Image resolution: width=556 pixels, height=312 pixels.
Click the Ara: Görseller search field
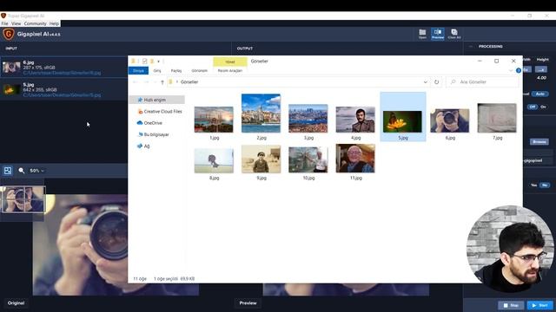pos(482,82)
